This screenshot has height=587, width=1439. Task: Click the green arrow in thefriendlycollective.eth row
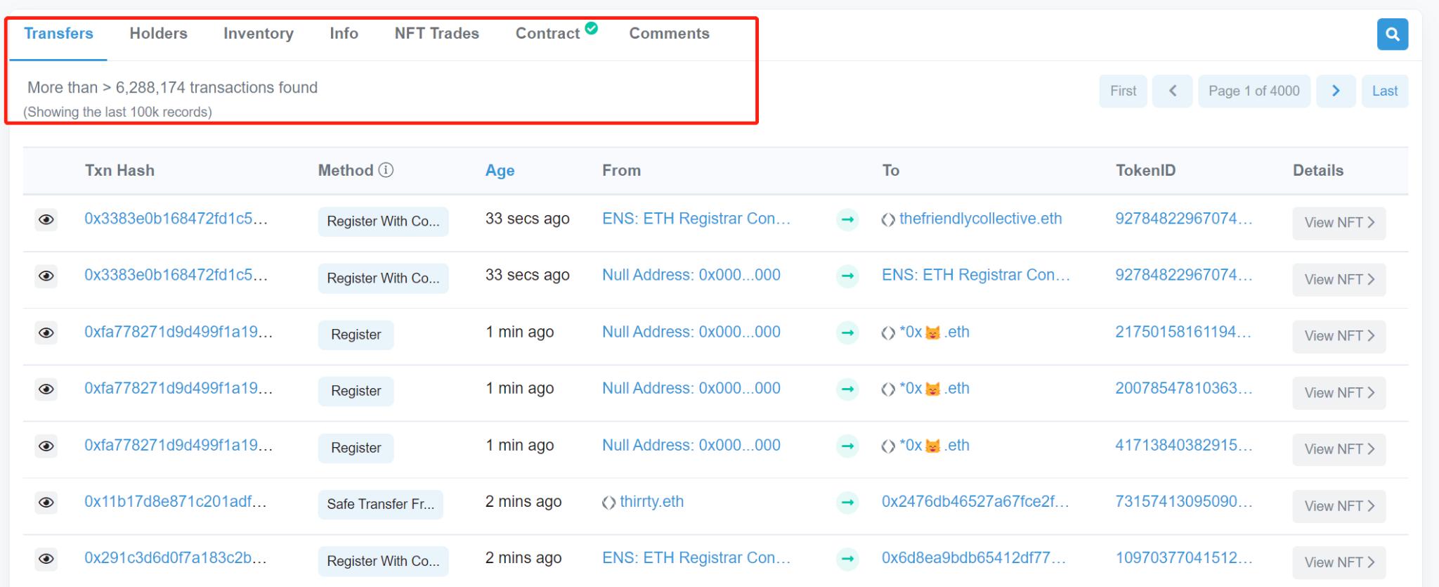click(847, 219)
